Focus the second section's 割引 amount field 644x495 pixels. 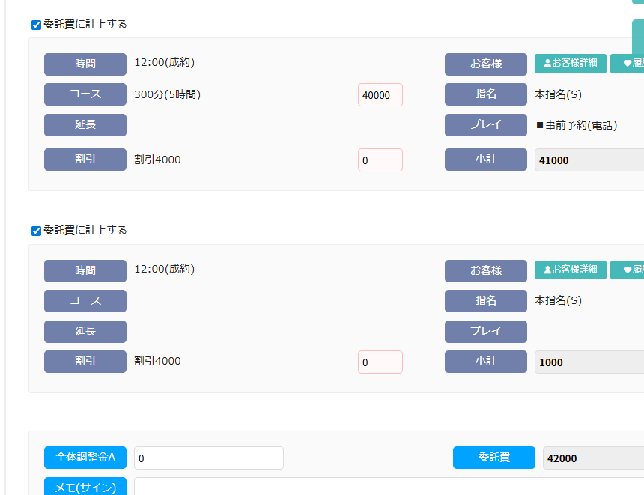click(380, 362)
